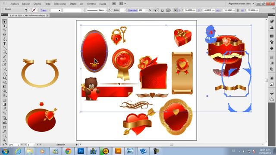Select the Gradient tool
Viewport: 276px width, 155px height.
coord(4,105)
